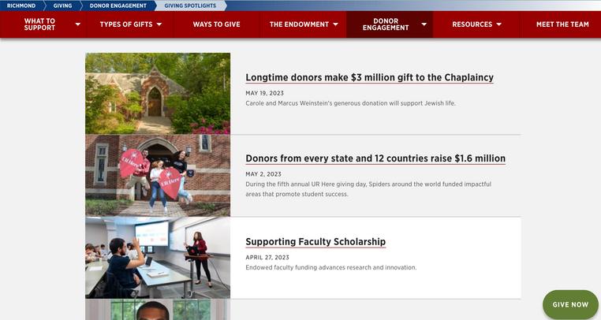Viewport: 601px width, 320px height.
Task: Select the Giving Spotlights breadcrumb
Action: (x=190, y=6)
